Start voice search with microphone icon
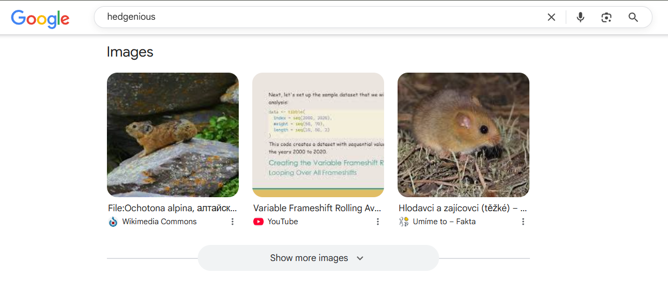This screenshot has width=668, height=288. tap(580, 17)
